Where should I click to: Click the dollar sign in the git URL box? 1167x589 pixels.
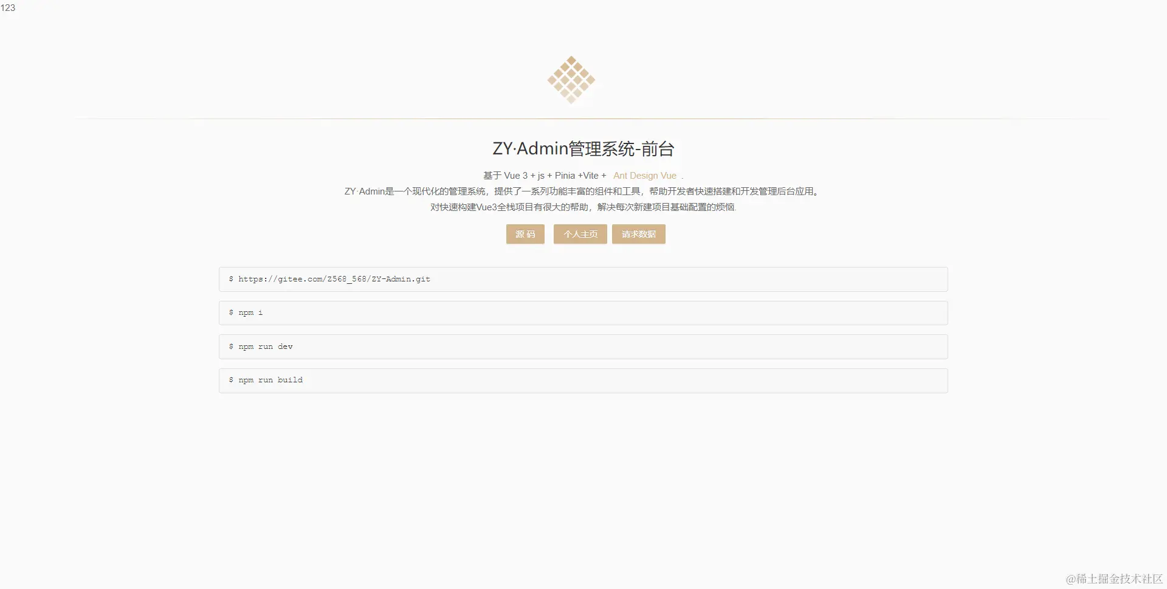coord(230,279)
